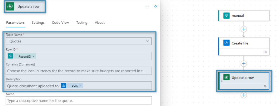Collapse the panel with double chevron
278x106 pixels.
[x=156, y=6]
